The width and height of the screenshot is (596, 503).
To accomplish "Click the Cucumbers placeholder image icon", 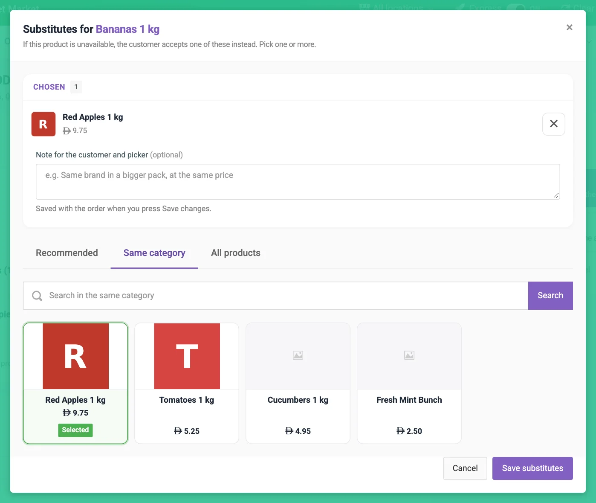I will (x=298, y=355).
